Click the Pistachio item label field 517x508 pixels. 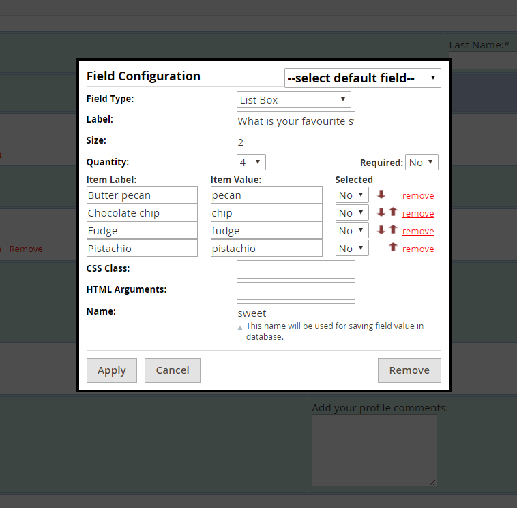(x=142, y=248)
